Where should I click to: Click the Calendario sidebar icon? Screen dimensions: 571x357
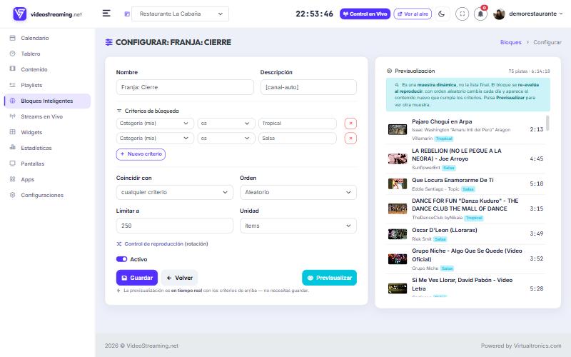pos(13,38)
